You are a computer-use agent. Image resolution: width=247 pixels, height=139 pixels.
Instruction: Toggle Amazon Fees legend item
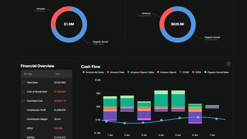pyautogui.click(x=115, y=72)
